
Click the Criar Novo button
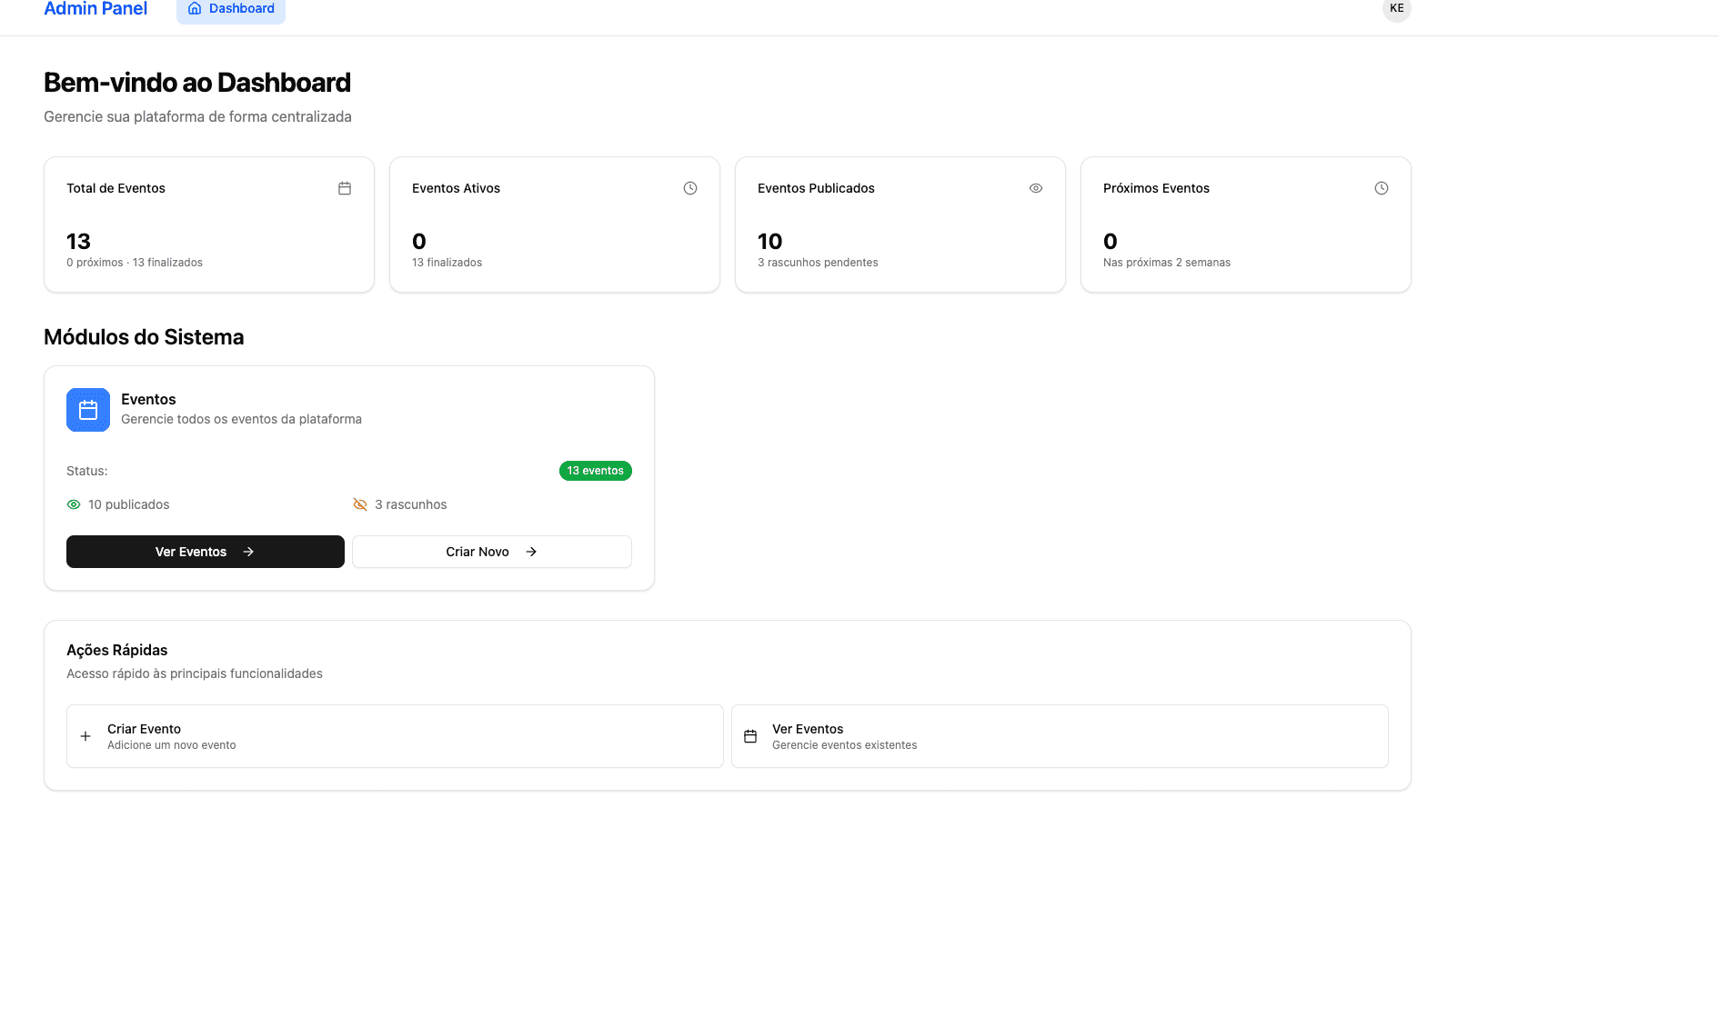(491, 551)
